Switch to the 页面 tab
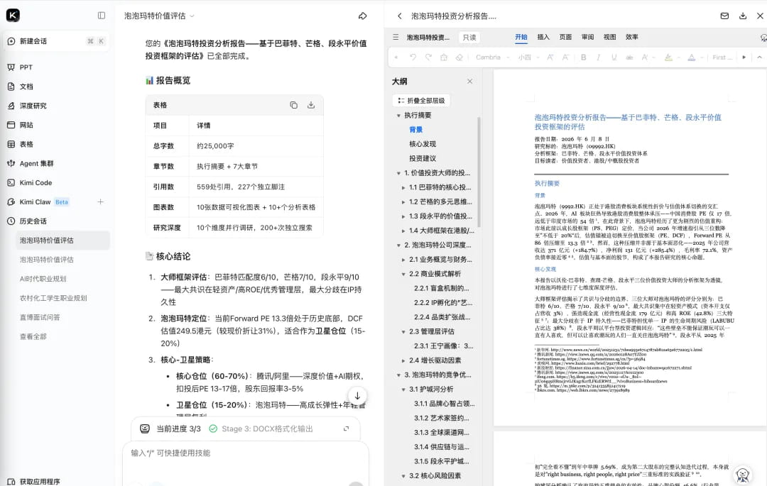This screenshot has width=767, height=486. click(565, 37)
